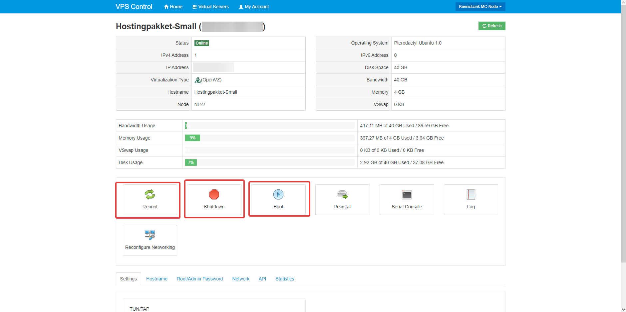Click the green Reboot arrows icon

click(150, 194)
